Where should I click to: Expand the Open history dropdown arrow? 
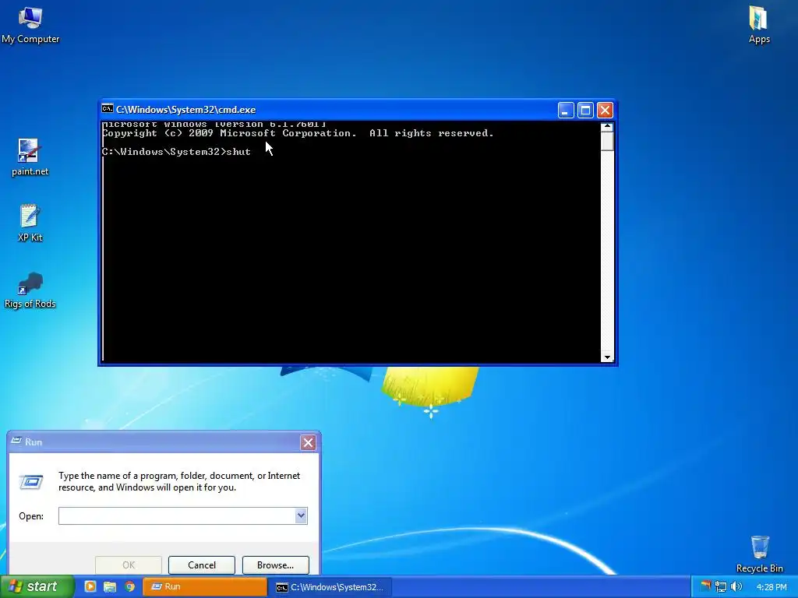[301, 515]
